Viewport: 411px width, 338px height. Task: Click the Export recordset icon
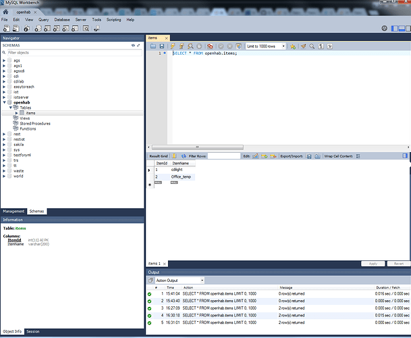[308, 156]
